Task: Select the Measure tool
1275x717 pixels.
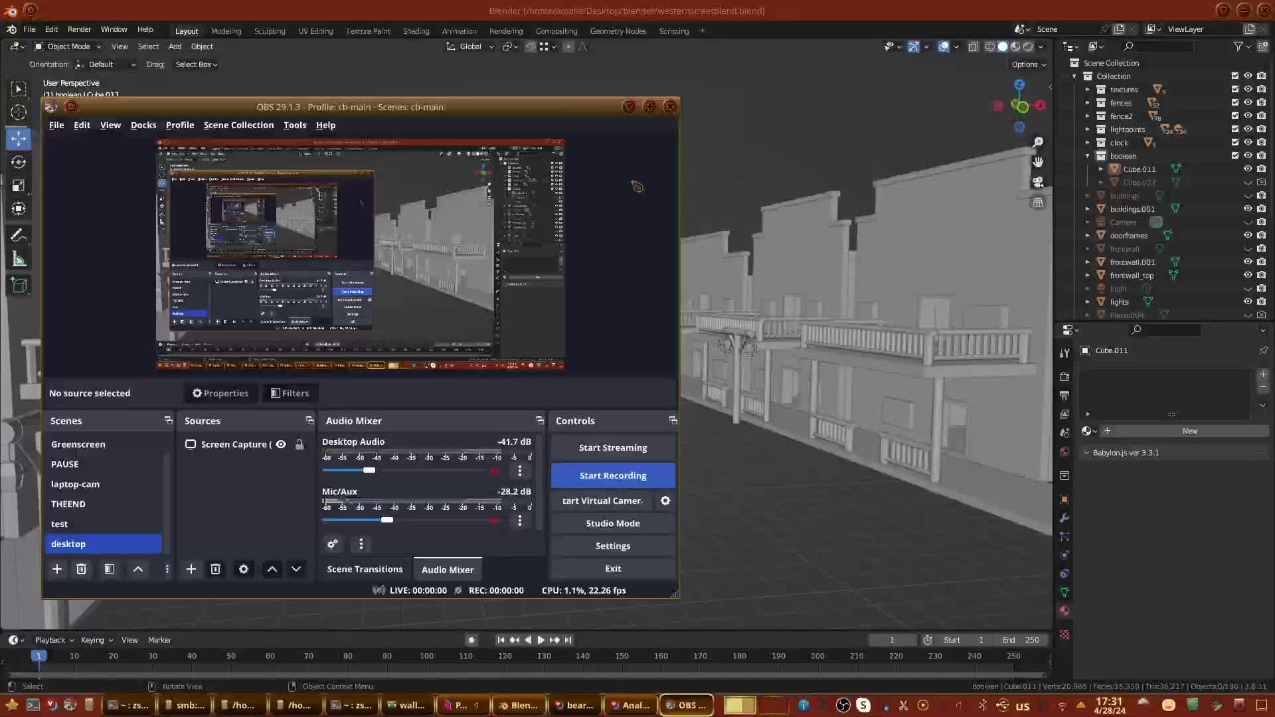Action: [x=19, y=260]
